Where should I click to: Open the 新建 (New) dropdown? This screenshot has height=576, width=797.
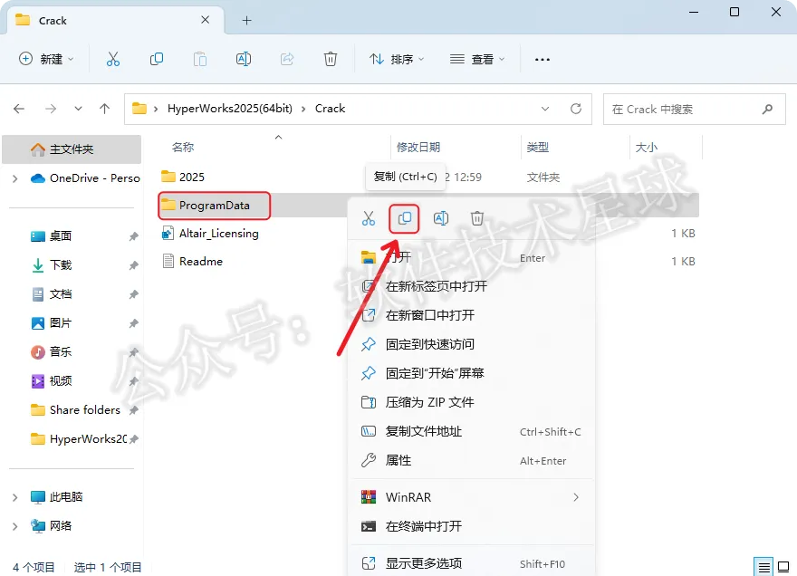pyautogui.click(x=46, y=59)
